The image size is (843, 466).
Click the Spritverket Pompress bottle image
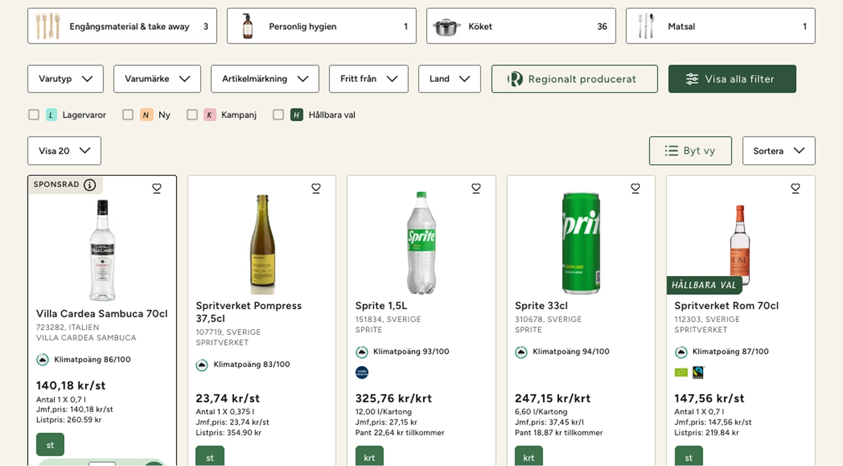262,244
